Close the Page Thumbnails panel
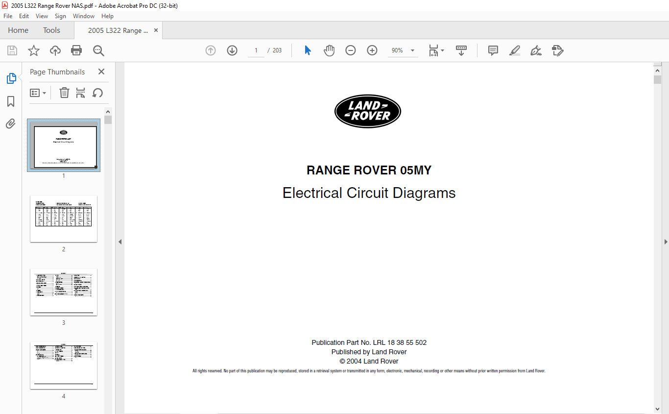The width and height of the screenshot is (669, 414). tap(101, 72)
